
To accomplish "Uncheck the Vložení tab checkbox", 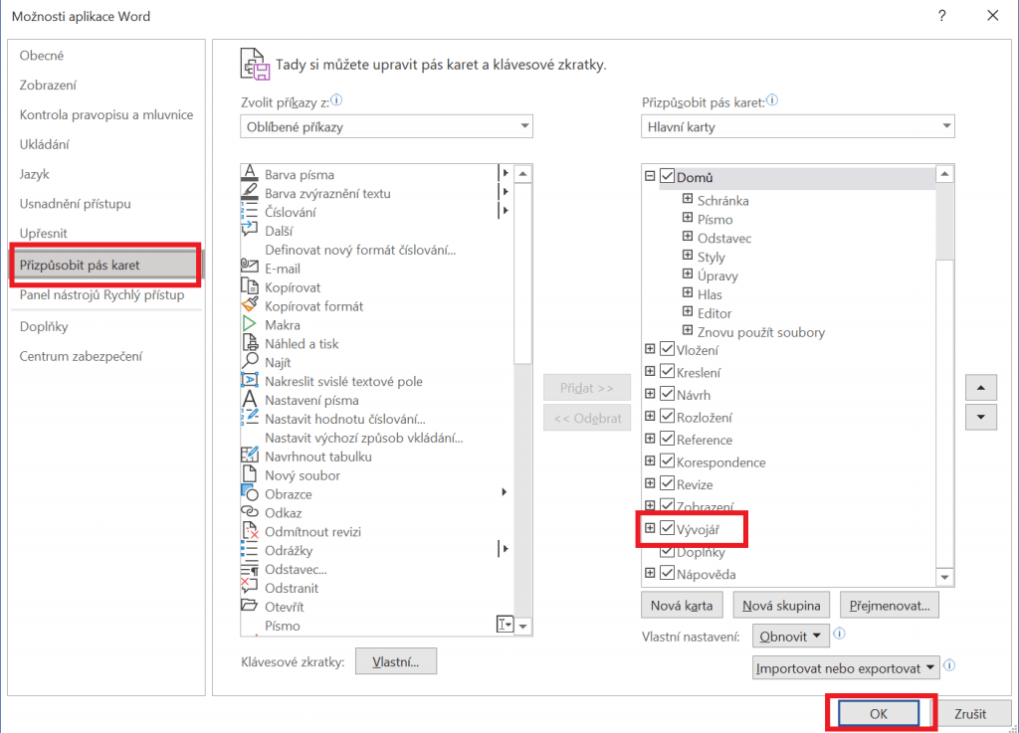I will click(668, 350).
